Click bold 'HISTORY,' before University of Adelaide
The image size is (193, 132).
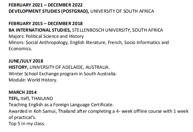coord(19,67)
